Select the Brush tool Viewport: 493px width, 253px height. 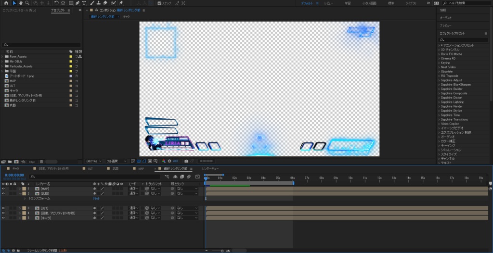(92, 3)
